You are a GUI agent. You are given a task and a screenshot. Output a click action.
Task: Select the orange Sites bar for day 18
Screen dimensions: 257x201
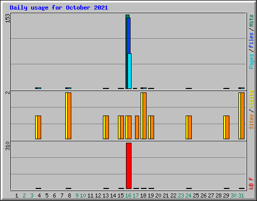tap(145, 116)
